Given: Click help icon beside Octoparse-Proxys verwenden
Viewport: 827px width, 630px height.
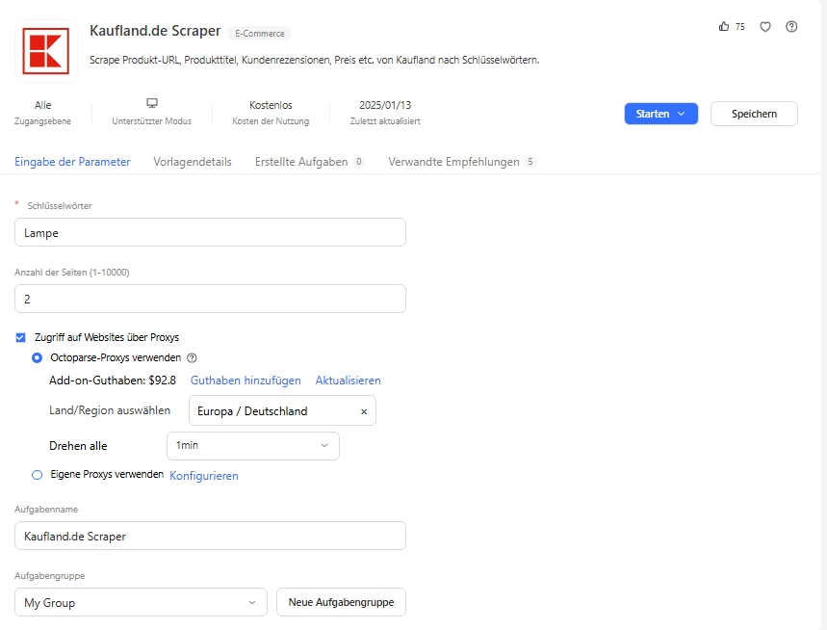Looking at the screenshot, I should tap(192, 357).
